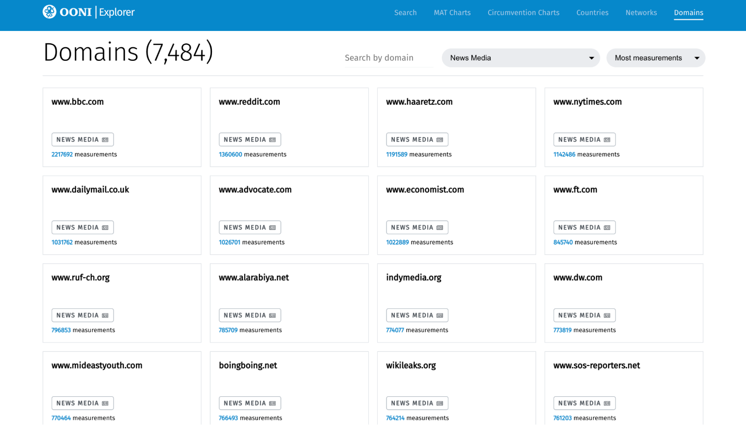Open the wikileaks.org domain card
The width and height of the screenshot is (746, 425).
pyautogui.click(x=411, y=365)
